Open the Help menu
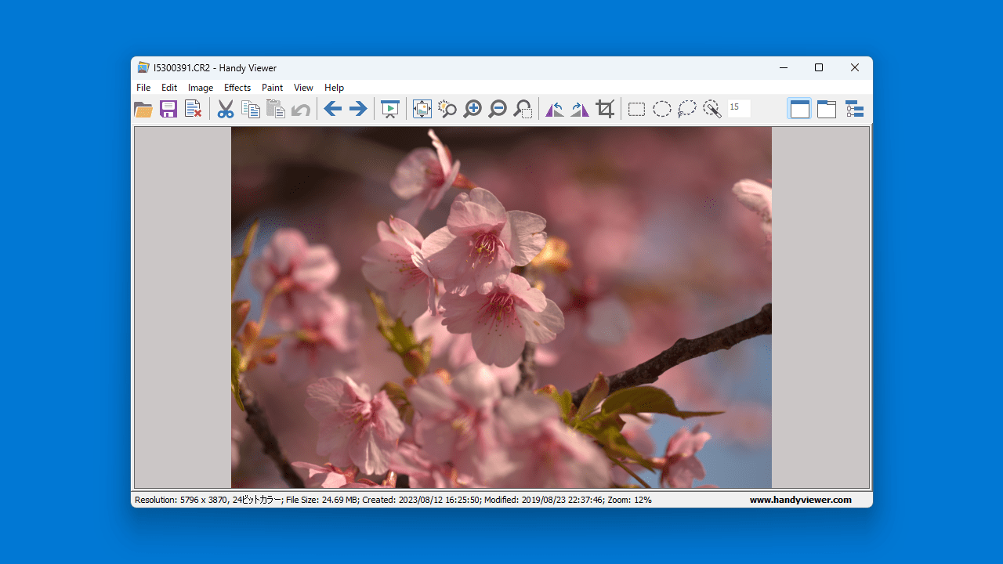The image size is (1003, 564). [335, 88]
